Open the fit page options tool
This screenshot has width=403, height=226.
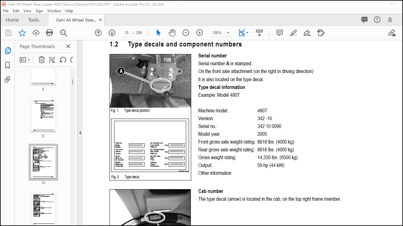pos(243,33)
